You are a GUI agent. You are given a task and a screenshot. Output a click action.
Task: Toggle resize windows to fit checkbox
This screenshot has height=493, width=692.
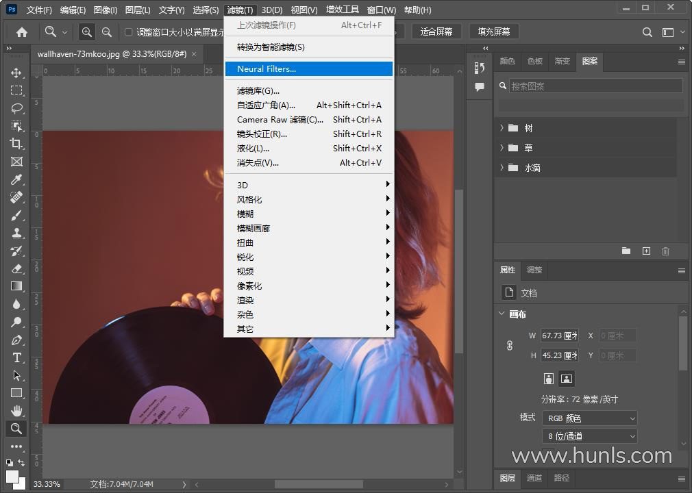tap(128, 31)
